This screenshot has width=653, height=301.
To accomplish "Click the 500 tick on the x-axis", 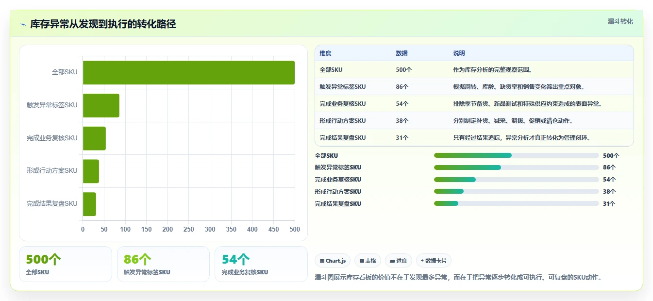I will click(295, 230).
